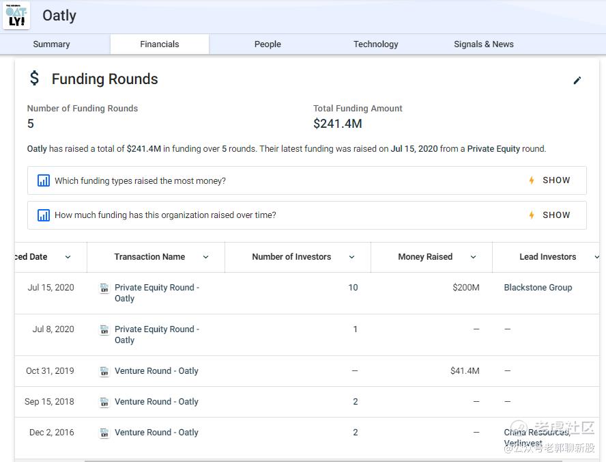Open the Summary tab

click(51, 44)
